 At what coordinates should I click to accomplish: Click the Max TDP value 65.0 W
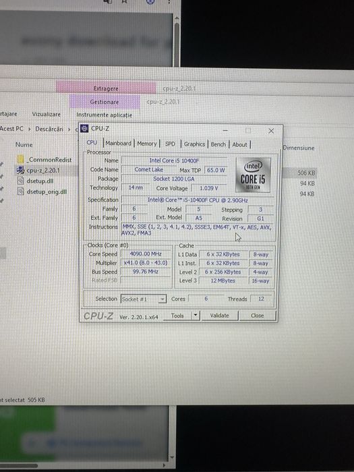click(216, 170)
